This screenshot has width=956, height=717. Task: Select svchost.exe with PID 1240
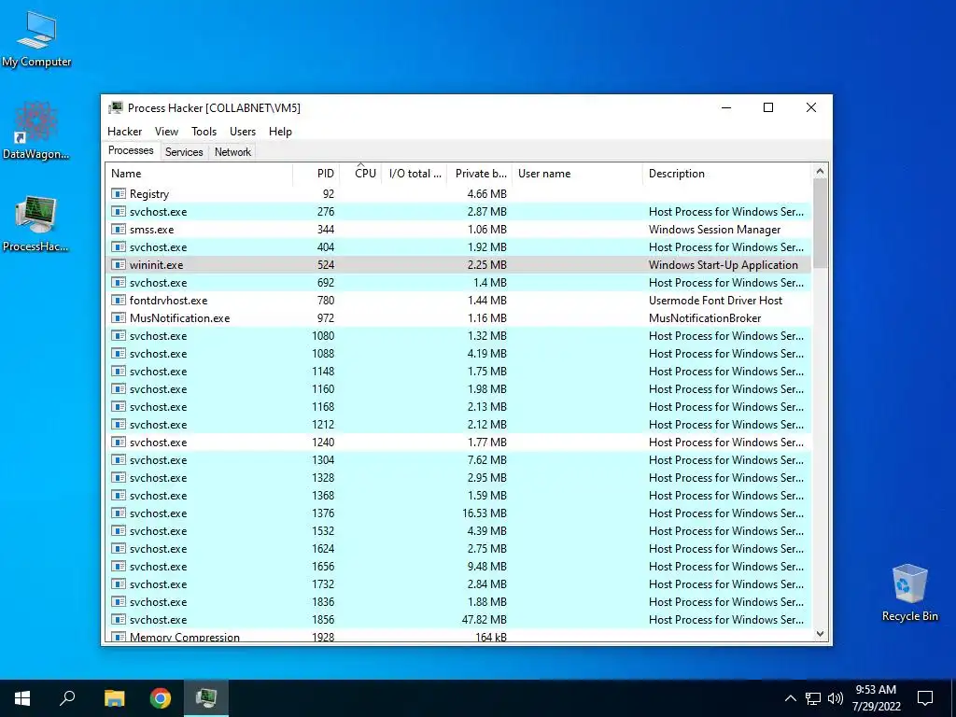(x=458, y=442)
